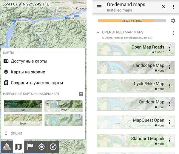
Task: Click the coordinates 55°41'07.9" N display
Action: pos(26,4)
